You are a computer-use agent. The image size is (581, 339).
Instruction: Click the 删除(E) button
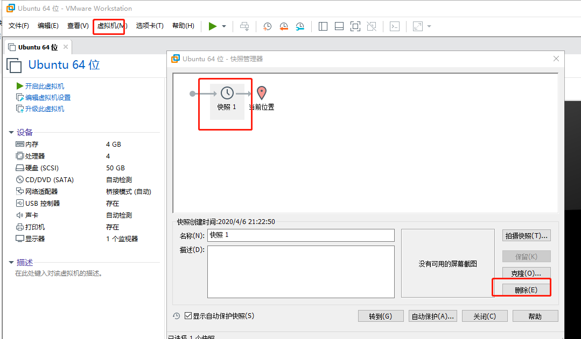tap(527, 290)
